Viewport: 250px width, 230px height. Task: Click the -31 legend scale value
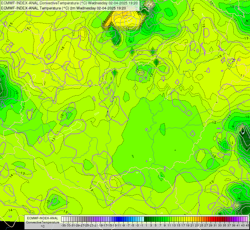pos(73,225)
